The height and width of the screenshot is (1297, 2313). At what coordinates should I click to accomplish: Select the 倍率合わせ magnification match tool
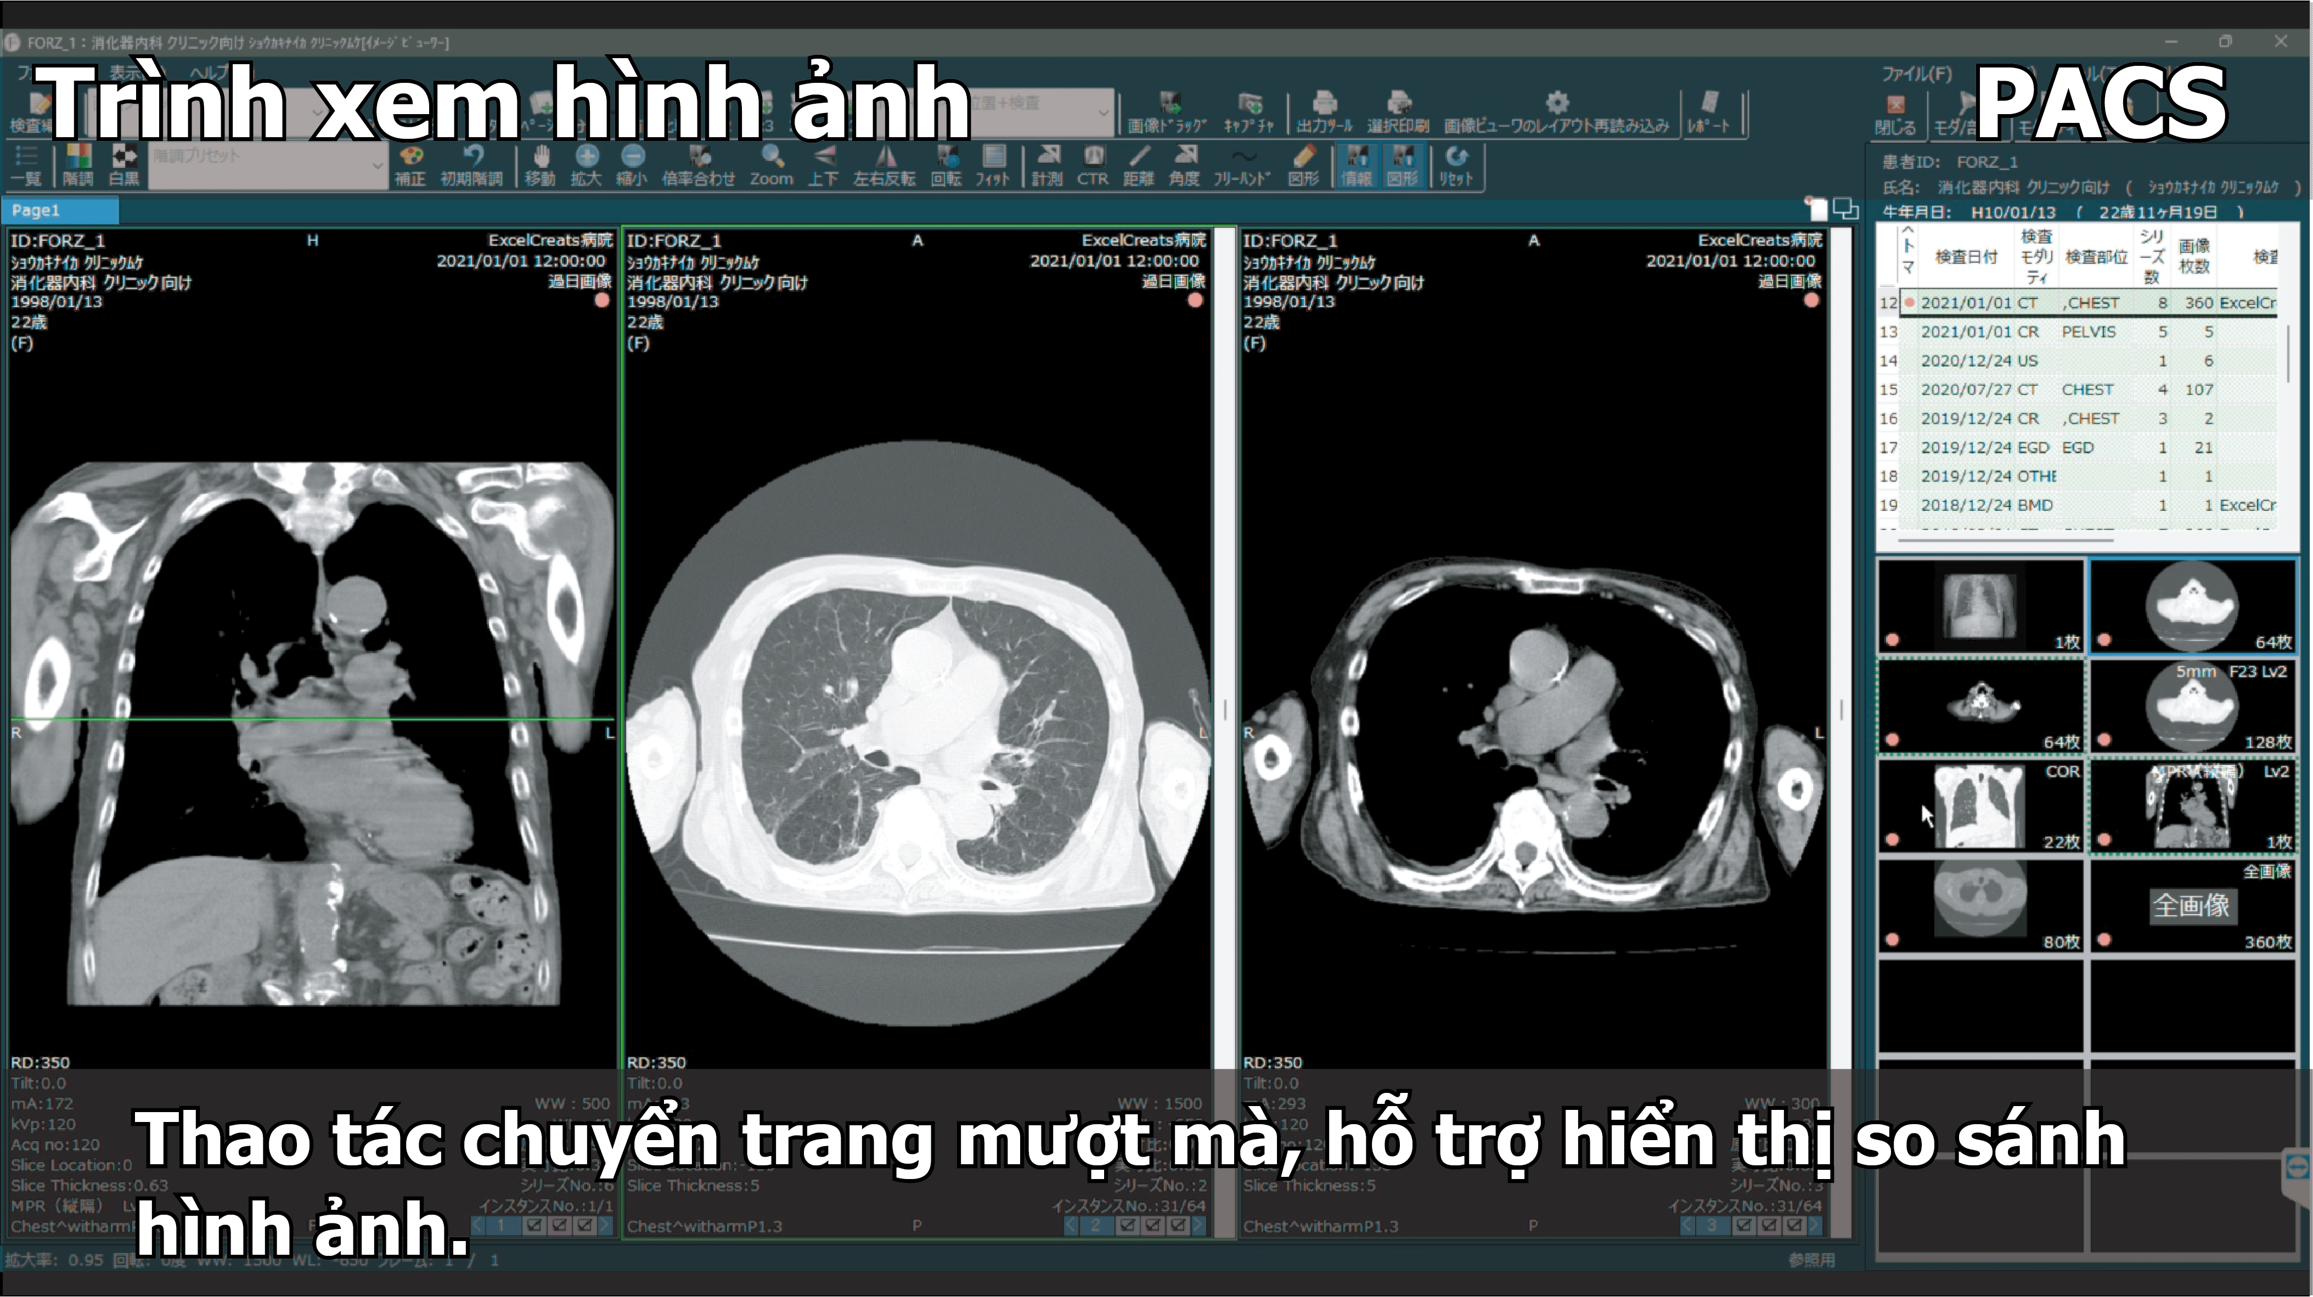click(x=699, y=165)
